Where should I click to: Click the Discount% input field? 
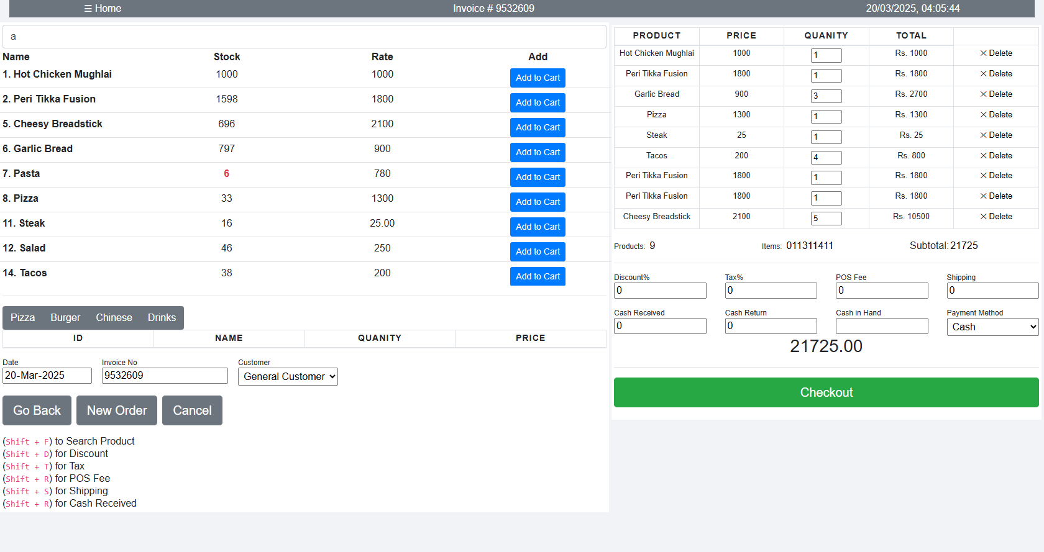660,291
